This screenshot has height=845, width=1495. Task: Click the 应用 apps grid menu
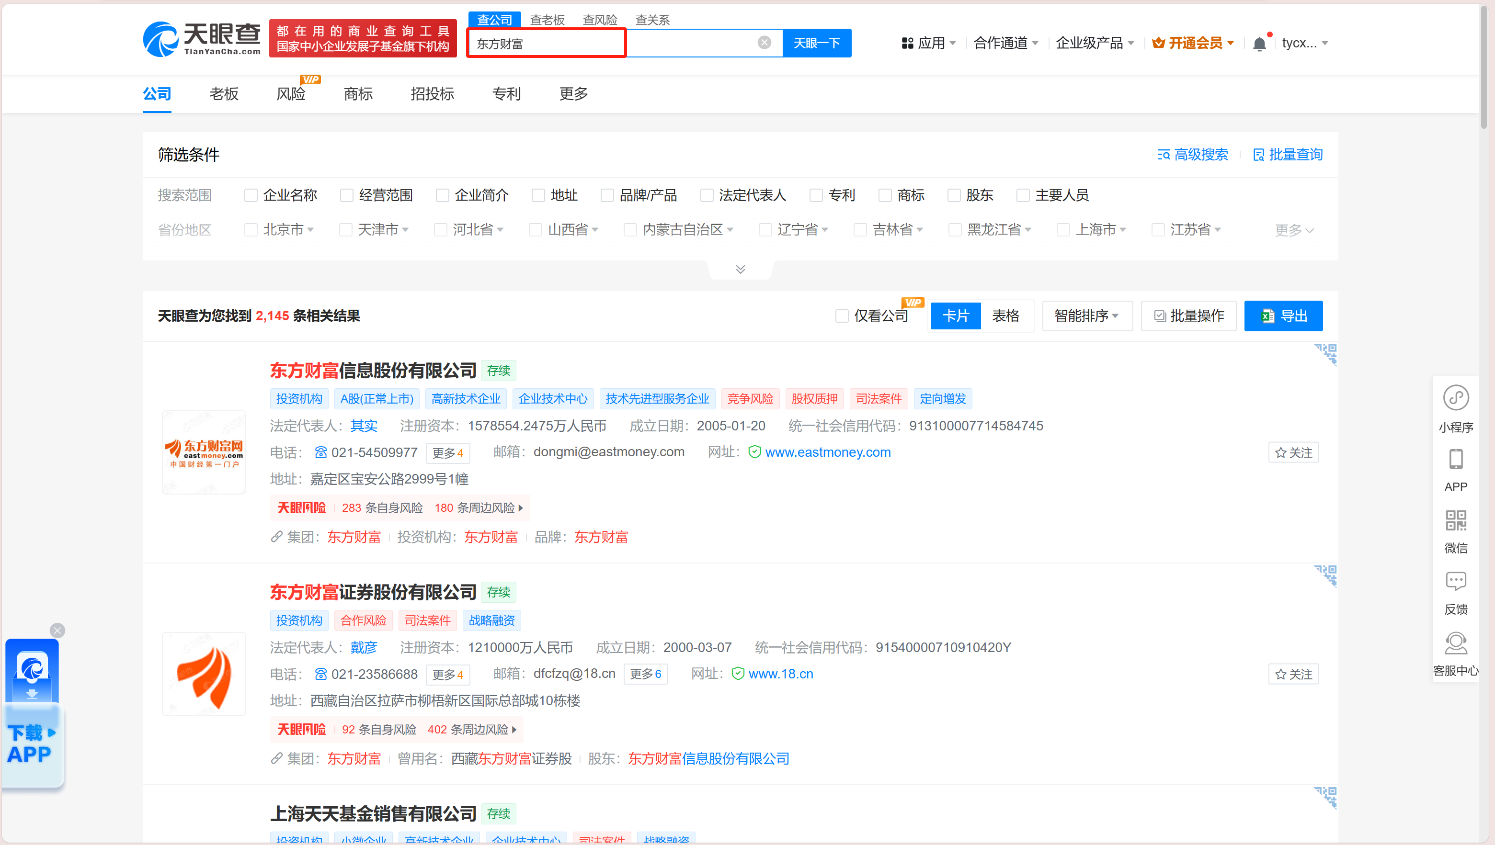coord(928,43)
